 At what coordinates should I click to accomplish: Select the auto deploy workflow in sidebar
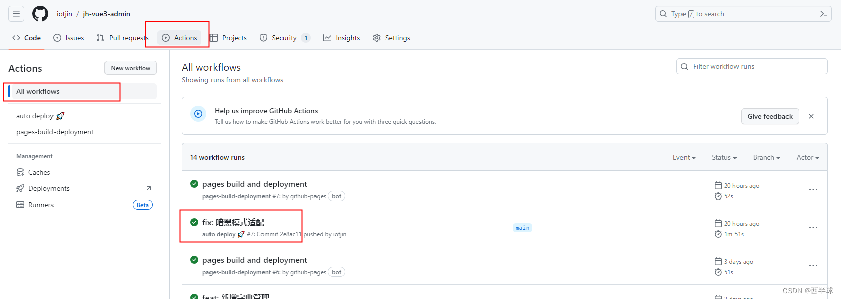(40, 116)
